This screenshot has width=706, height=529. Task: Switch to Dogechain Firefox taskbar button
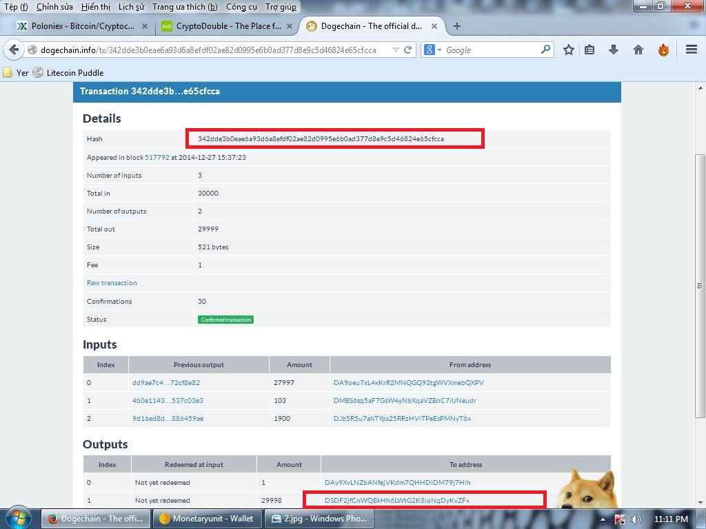tap(95, 519)
